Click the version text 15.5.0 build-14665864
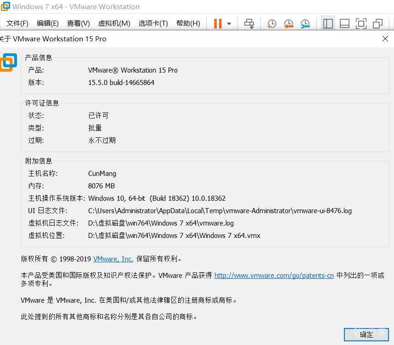This screenshot has width=394, height=345. (x=121, y=83)
